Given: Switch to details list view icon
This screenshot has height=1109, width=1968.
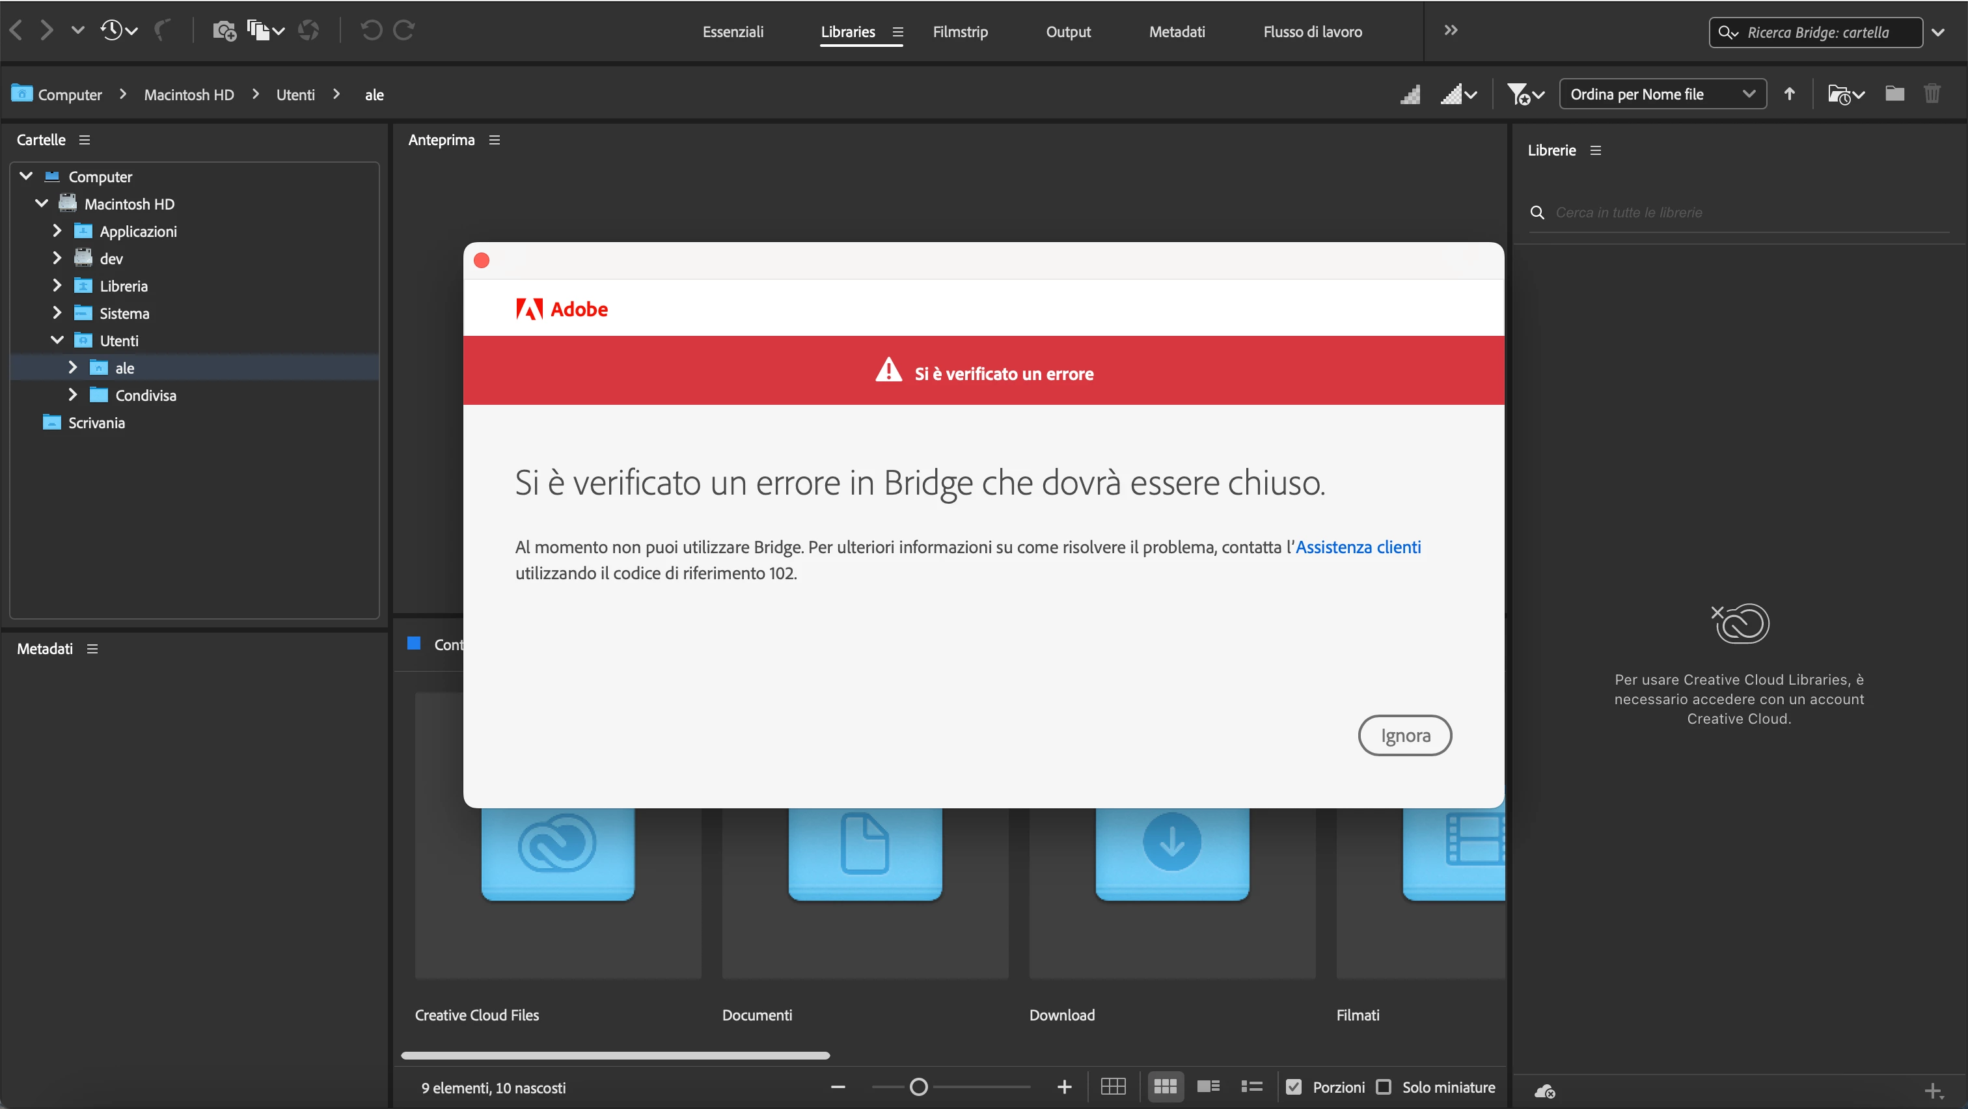Looking at the screenshot, I should (1208, 1086).
